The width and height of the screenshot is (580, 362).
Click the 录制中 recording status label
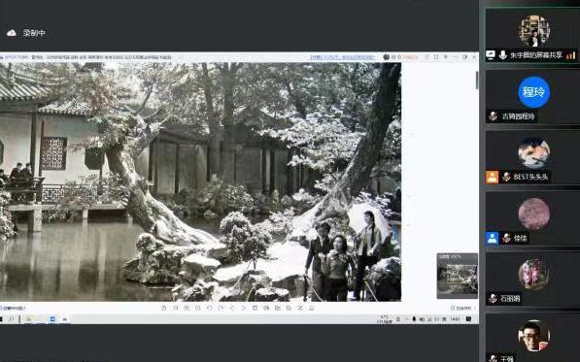[34, 33]
